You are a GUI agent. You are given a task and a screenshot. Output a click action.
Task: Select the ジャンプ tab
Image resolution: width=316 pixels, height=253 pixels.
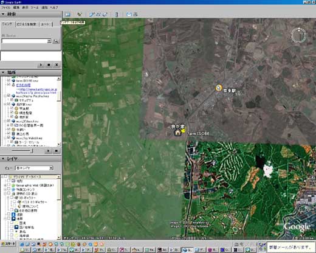(x=7, y=24)
